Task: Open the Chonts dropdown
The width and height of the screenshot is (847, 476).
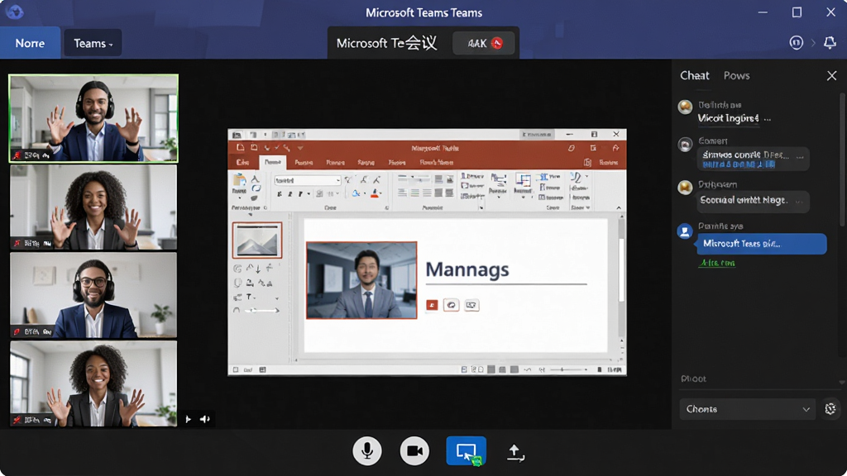Action: point(747,409)
